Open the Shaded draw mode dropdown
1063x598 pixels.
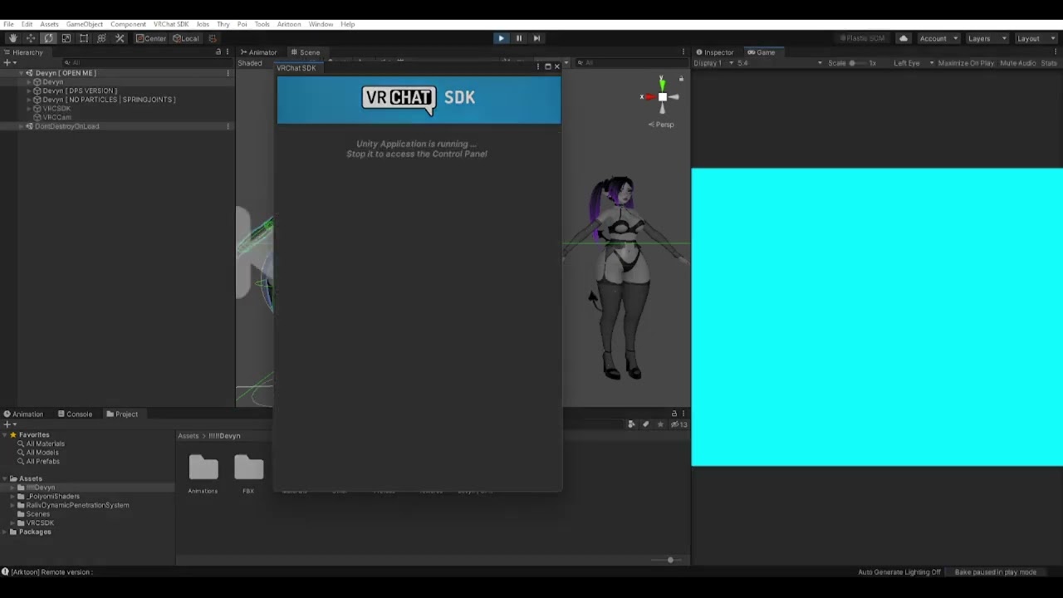point(250,63)
